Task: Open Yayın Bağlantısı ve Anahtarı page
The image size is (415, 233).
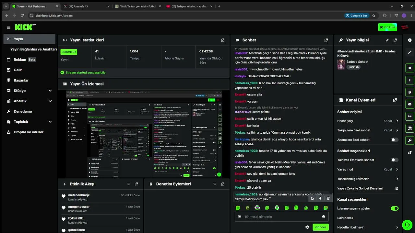Action: click(x=33, y=49)
